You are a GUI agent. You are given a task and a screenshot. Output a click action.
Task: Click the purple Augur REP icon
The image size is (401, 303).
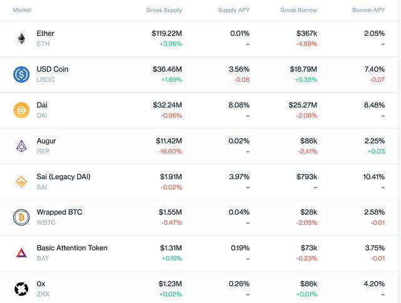pos(21,146)
